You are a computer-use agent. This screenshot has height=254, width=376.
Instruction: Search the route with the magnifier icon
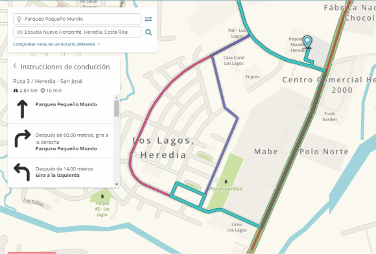(148, 32)
